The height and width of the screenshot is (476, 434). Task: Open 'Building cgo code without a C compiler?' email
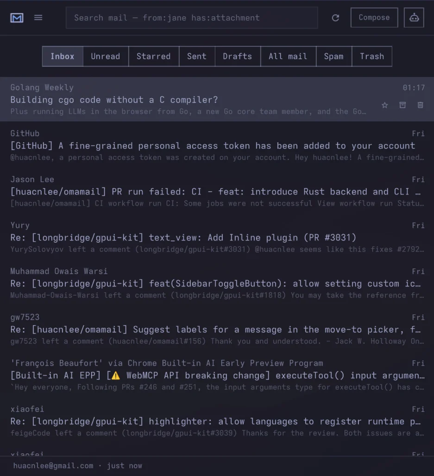217,99
